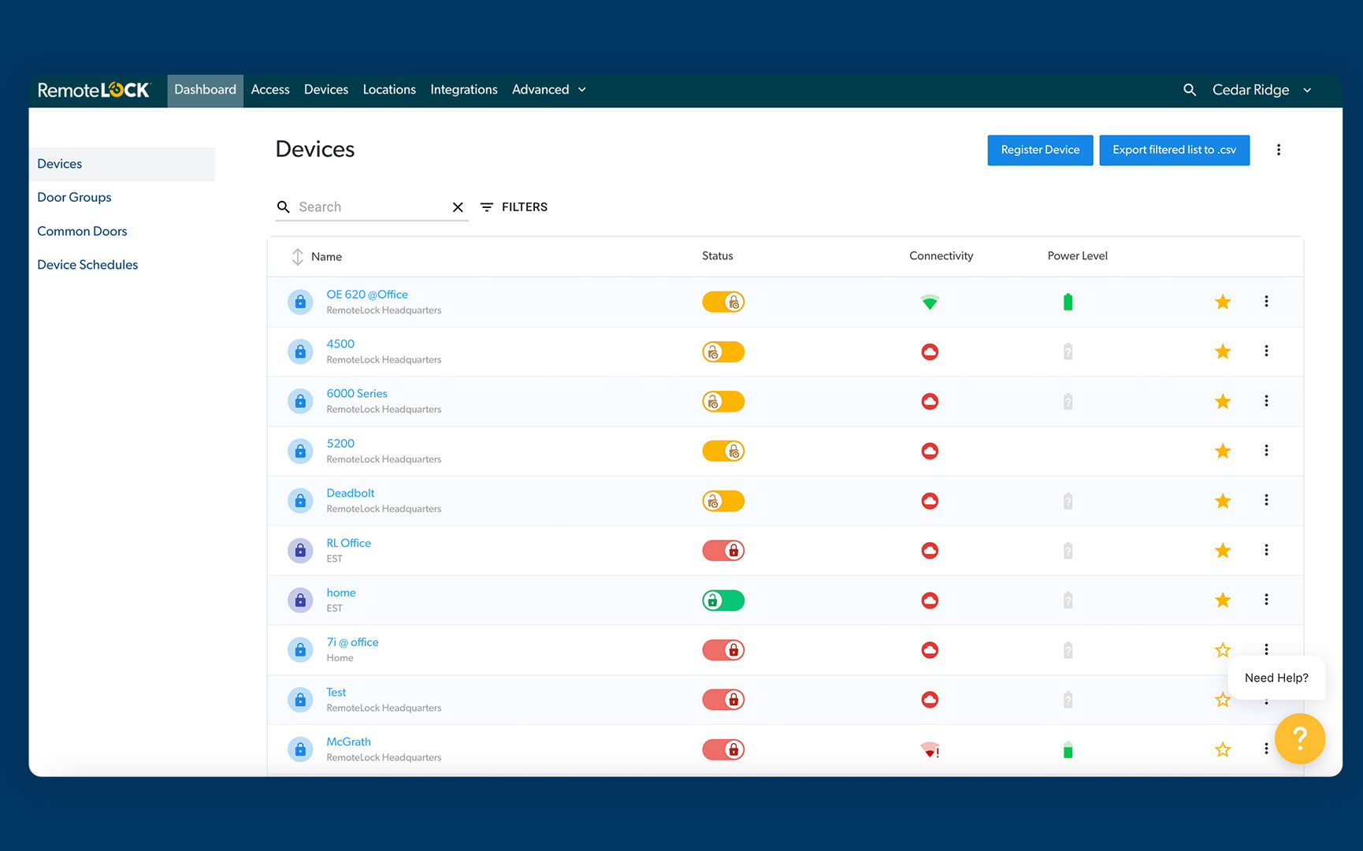The image size is (1363, 851).
Task: Open the 6000 Series device link
Action: tap(357, 393)
